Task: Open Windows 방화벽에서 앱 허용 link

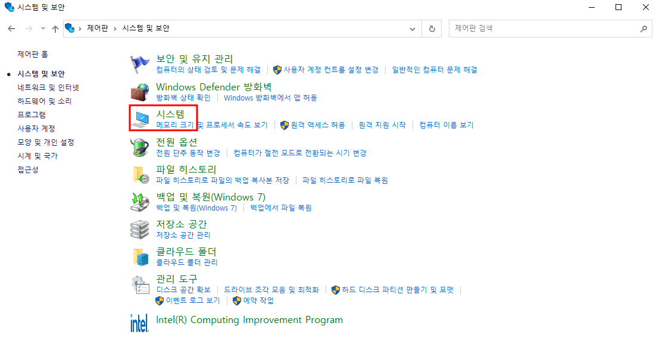Action: [x=270, y=98]
